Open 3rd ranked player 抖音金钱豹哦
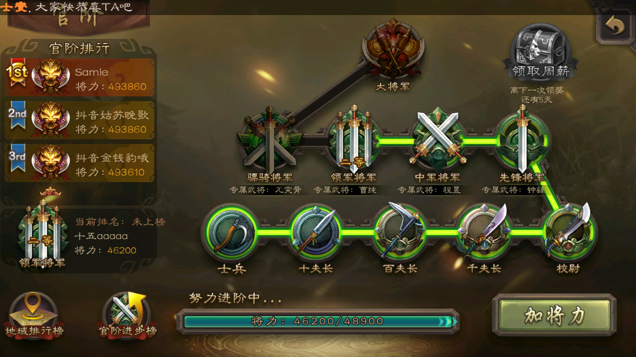This screenshot has width=636, height=357. [79, 163]
